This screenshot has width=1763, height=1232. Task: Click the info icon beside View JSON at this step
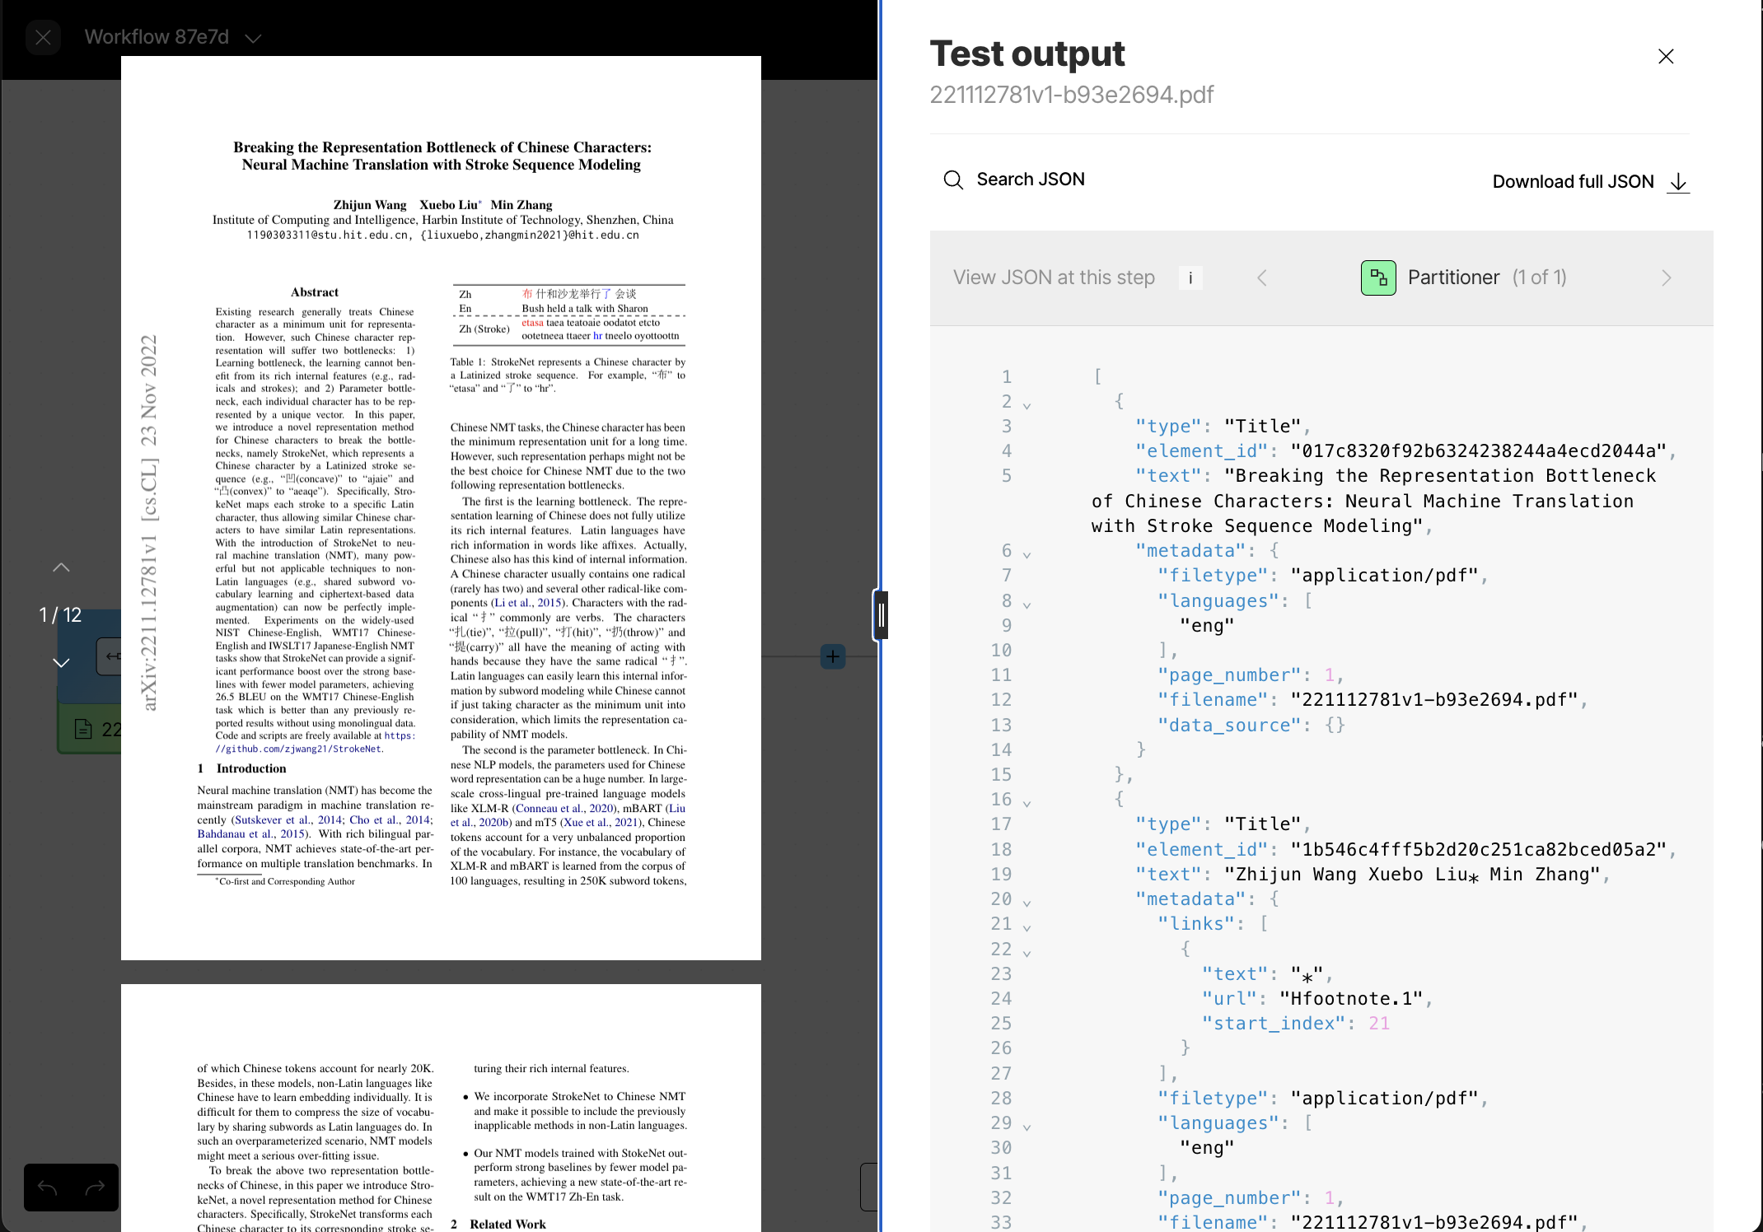1190,278
